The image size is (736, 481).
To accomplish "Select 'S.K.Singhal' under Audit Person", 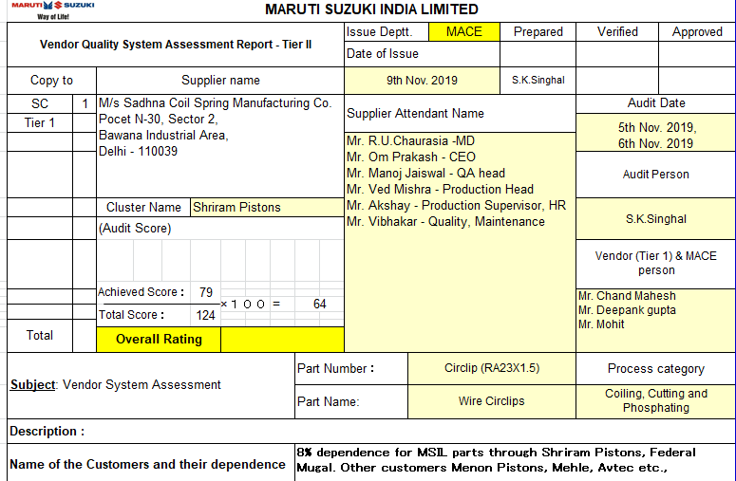I will click(x=655, y=219).
